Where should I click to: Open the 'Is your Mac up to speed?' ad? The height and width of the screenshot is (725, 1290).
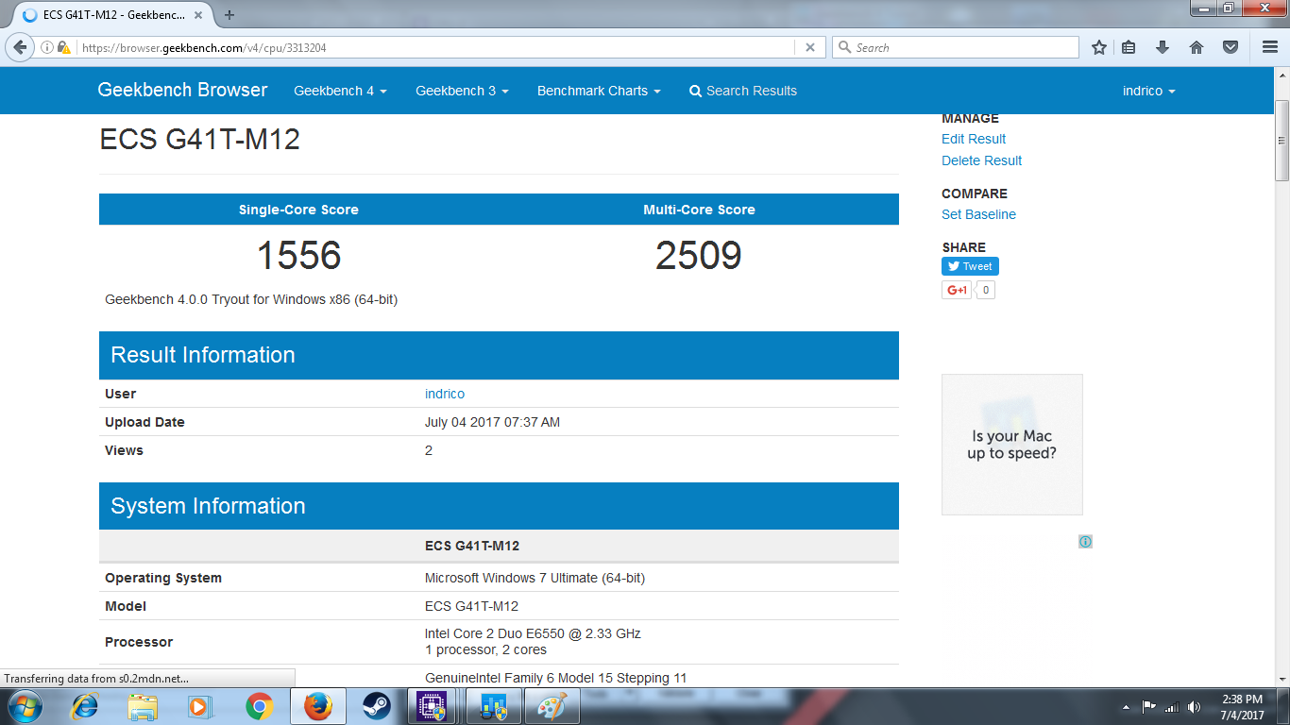(x=1011, y=445)
